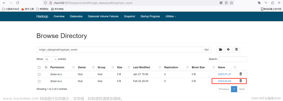Sort by Last Modified column arrows
This screenshot has height=101, width=283.
coord(160,67)
